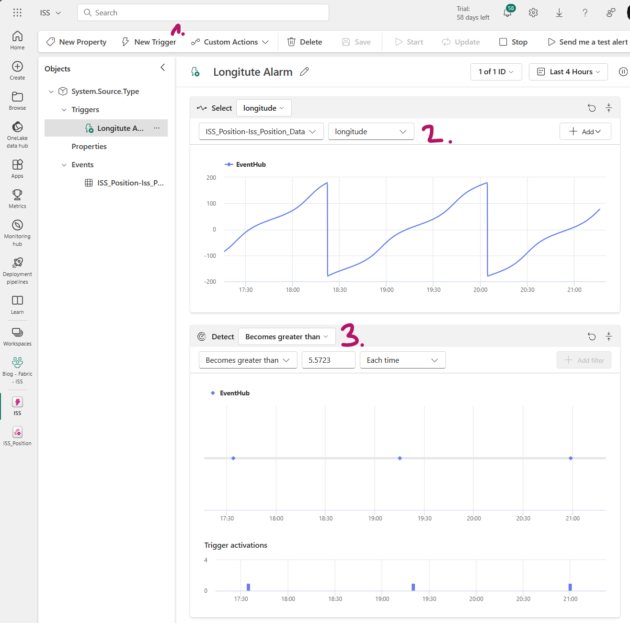Collapse the System.Source.Type tree node
Screen dimensions: 630x623
point(51,91)
